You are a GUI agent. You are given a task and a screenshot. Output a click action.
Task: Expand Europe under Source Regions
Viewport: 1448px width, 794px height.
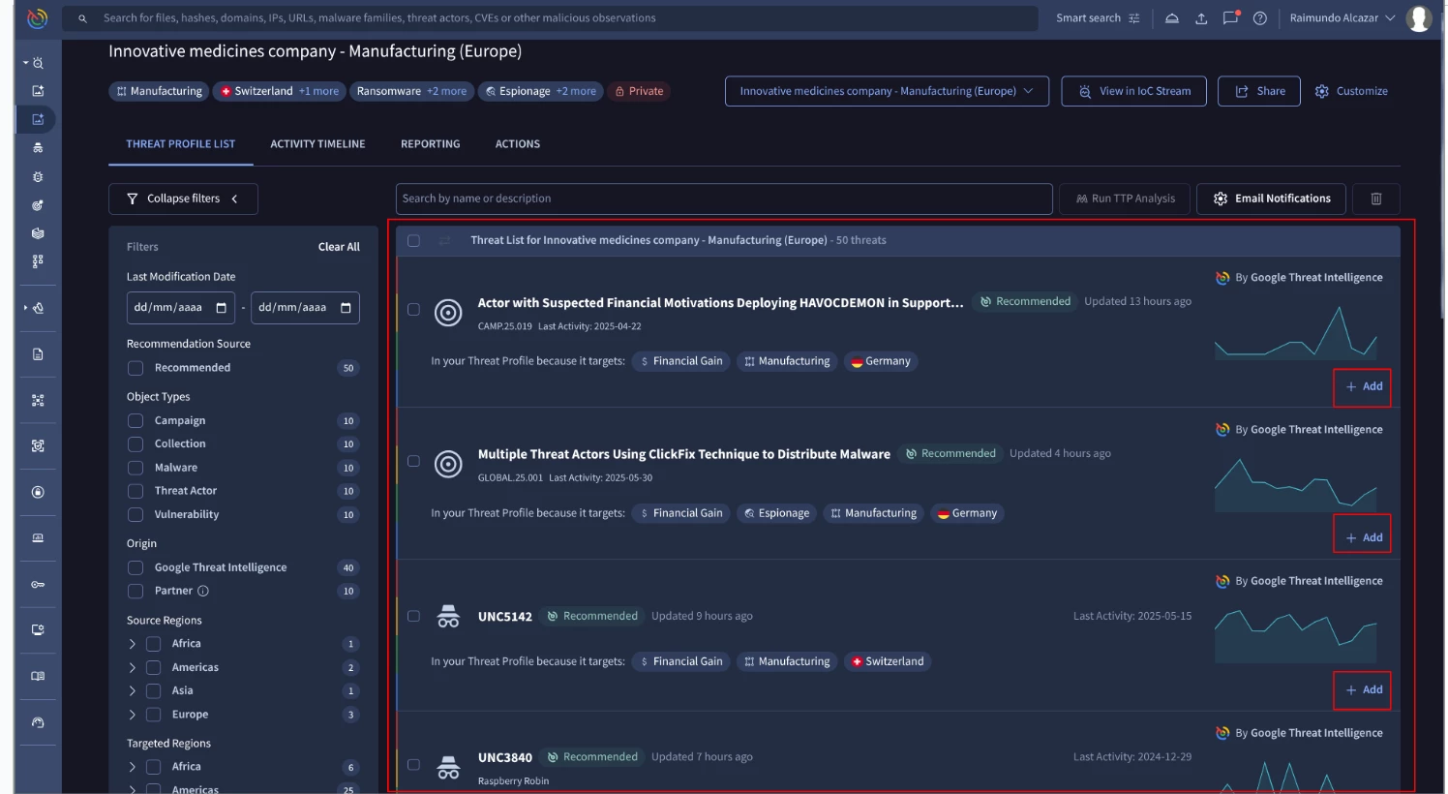(x=132, y=715)
